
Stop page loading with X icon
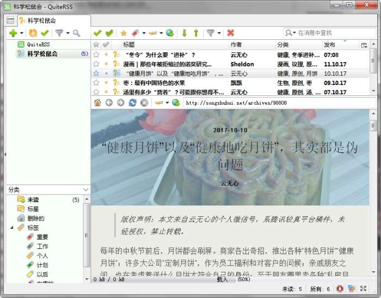pyautogui.click(x=144, y=102)
